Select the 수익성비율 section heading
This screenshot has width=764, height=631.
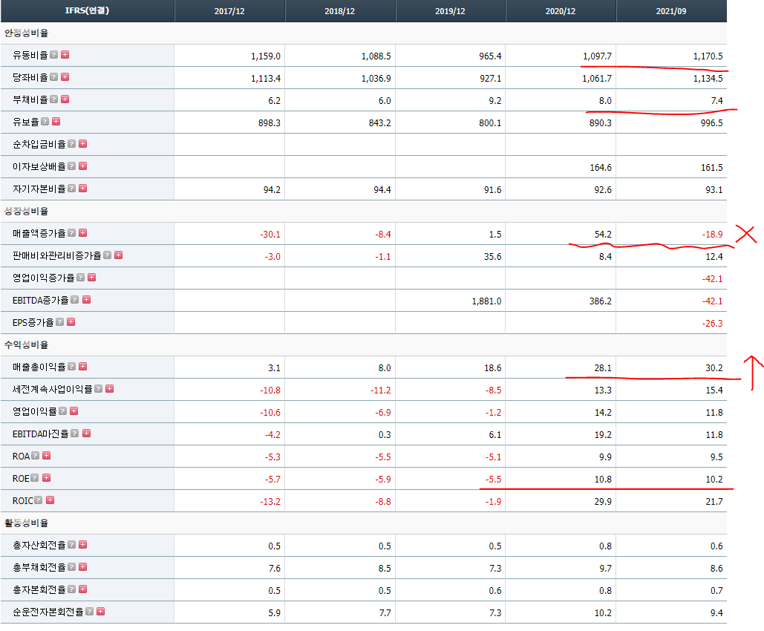[x=26, y=345]
